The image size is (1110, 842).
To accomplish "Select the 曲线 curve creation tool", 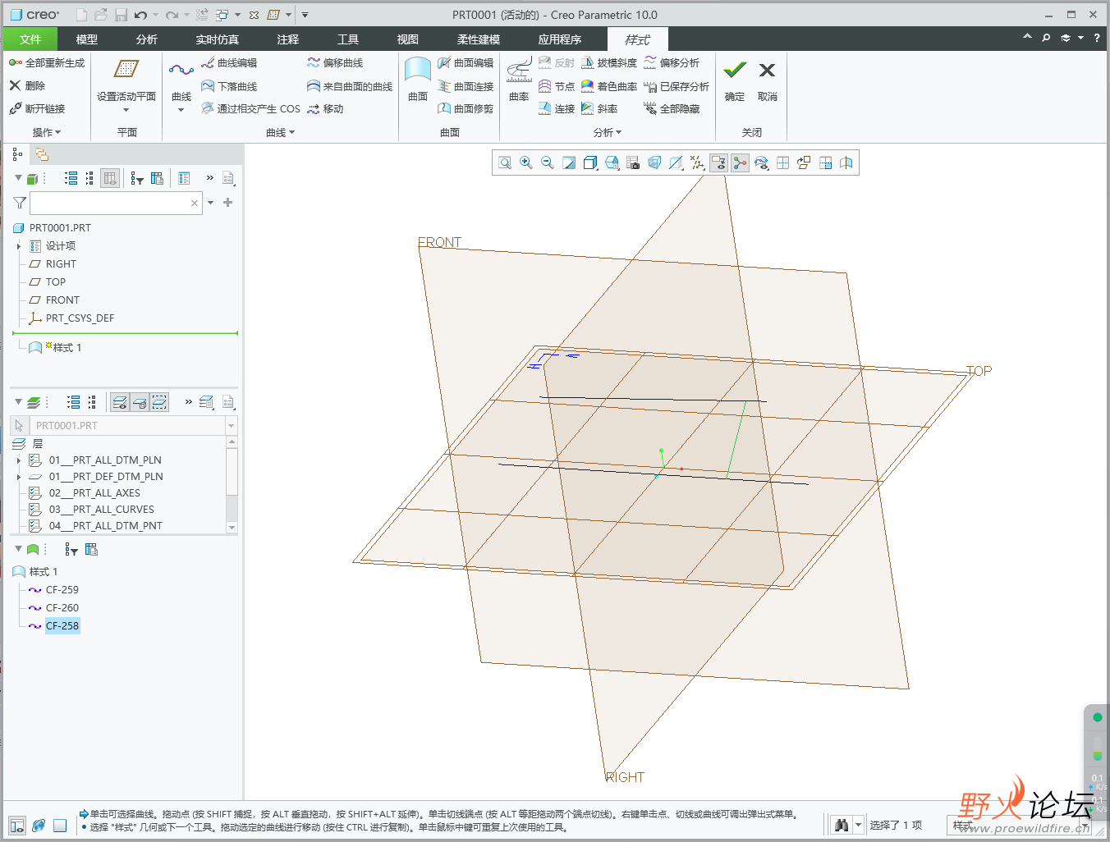I will [x=181, y=71].
